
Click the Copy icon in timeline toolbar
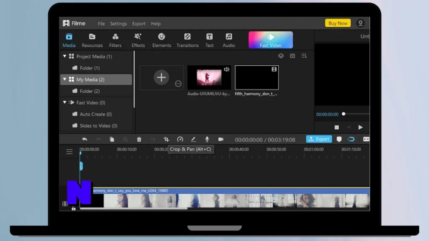coord(111,139)
